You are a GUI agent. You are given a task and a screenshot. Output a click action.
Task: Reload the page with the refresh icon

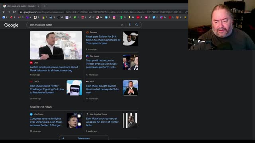(14, 12)
